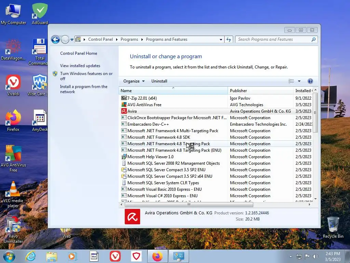Image resolution: width=350 pixels, height=263 pixels.
Task: Open Windows Media Player taskbar icon
Action: (x=72, y=256)
